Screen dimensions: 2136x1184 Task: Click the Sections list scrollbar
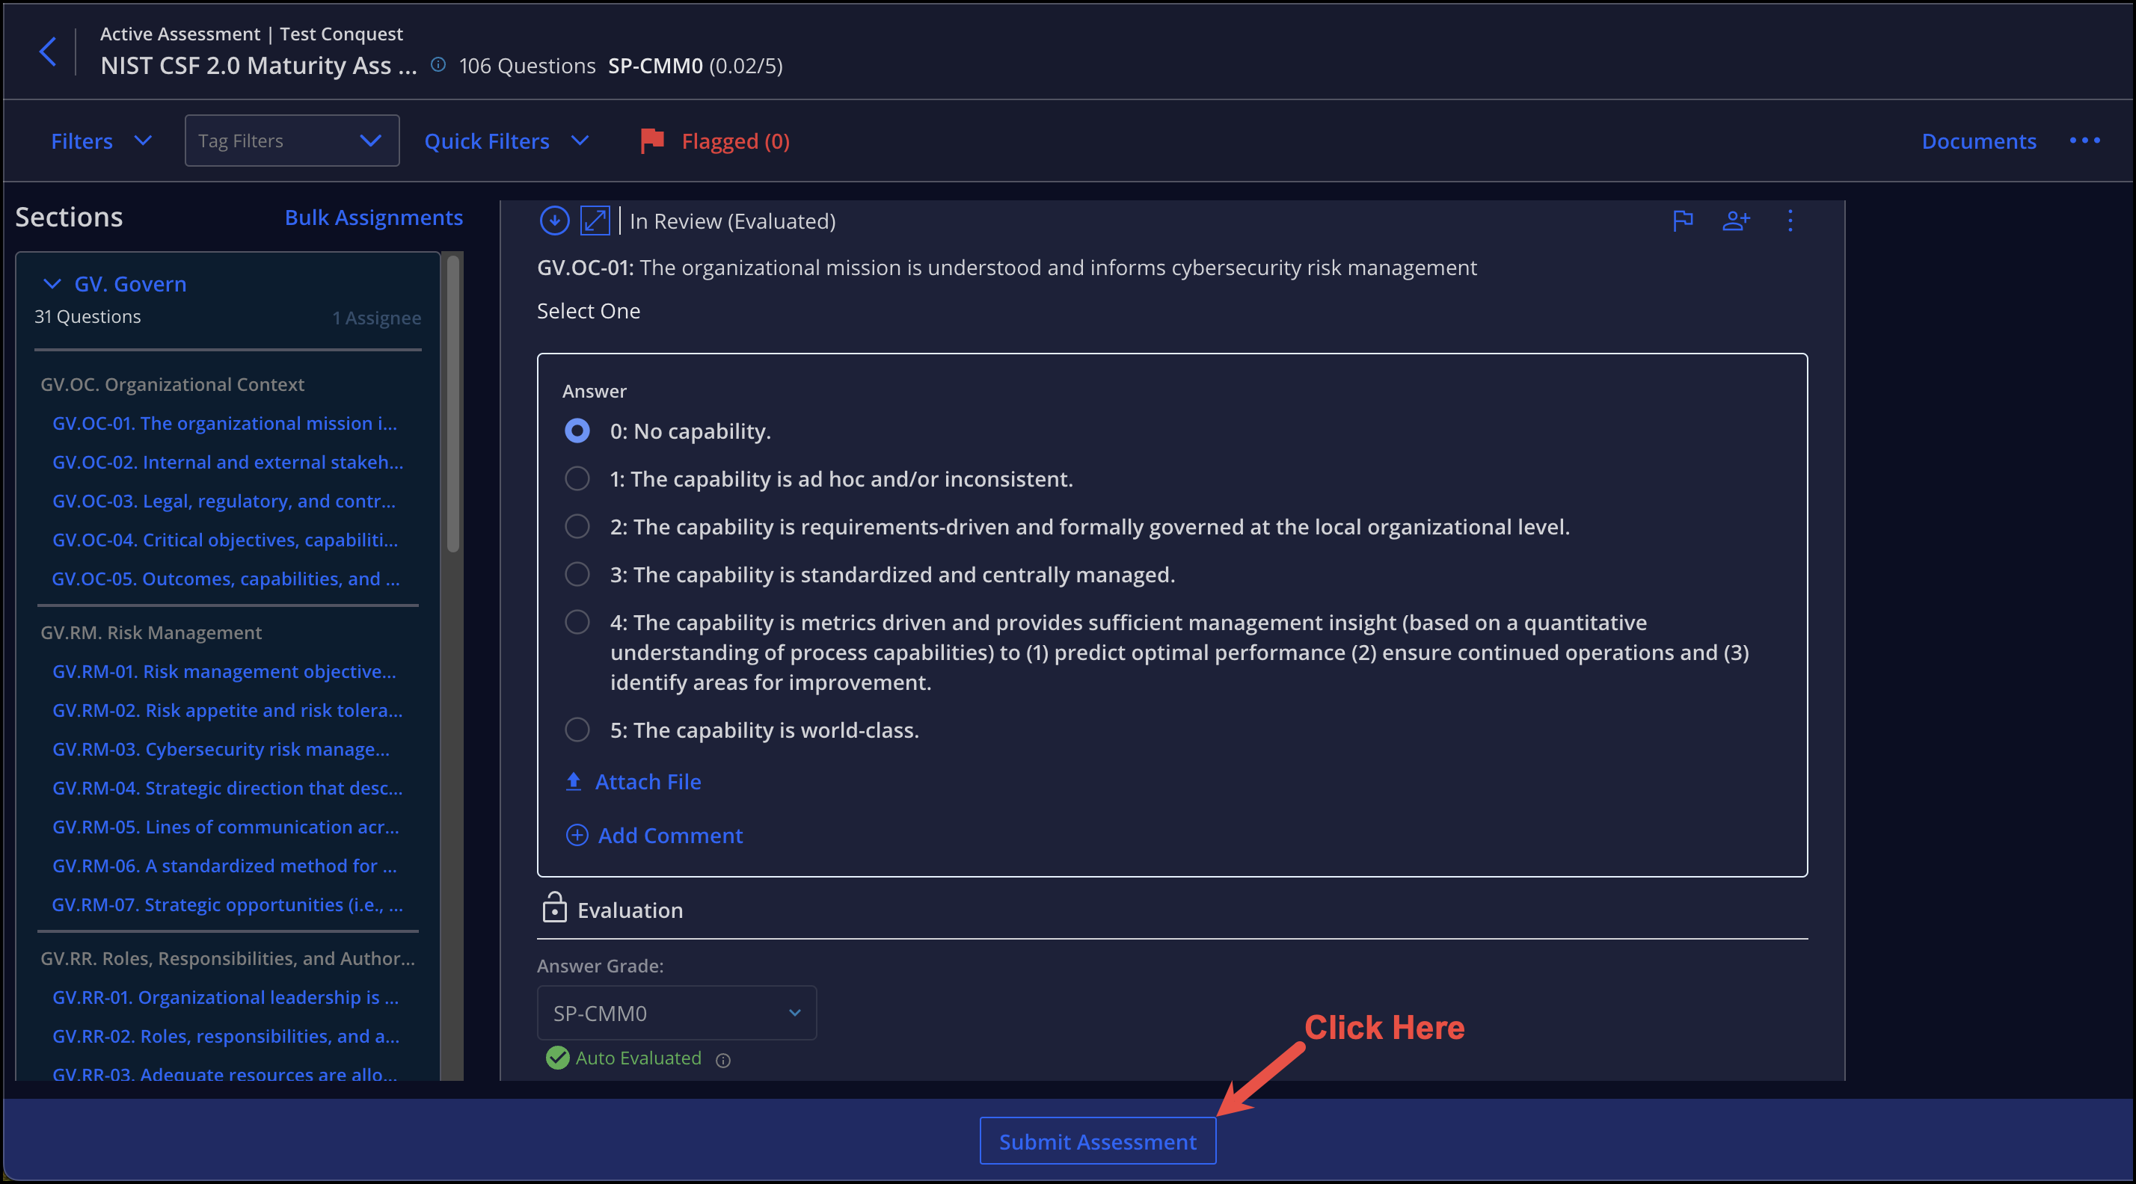(452, 404)
